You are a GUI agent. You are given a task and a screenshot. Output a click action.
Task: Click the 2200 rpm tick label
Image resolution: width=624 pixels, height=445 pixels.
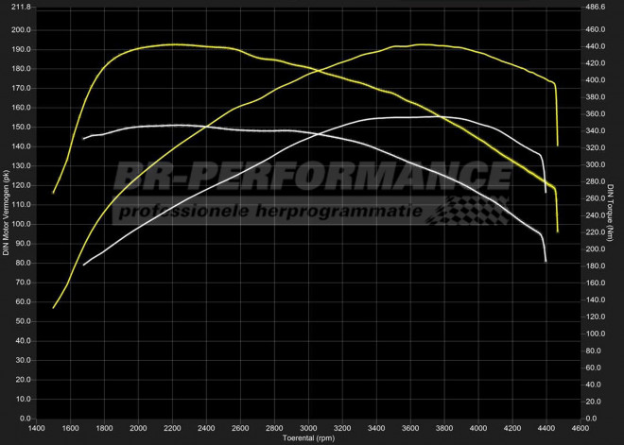click(x=171, y=428)
